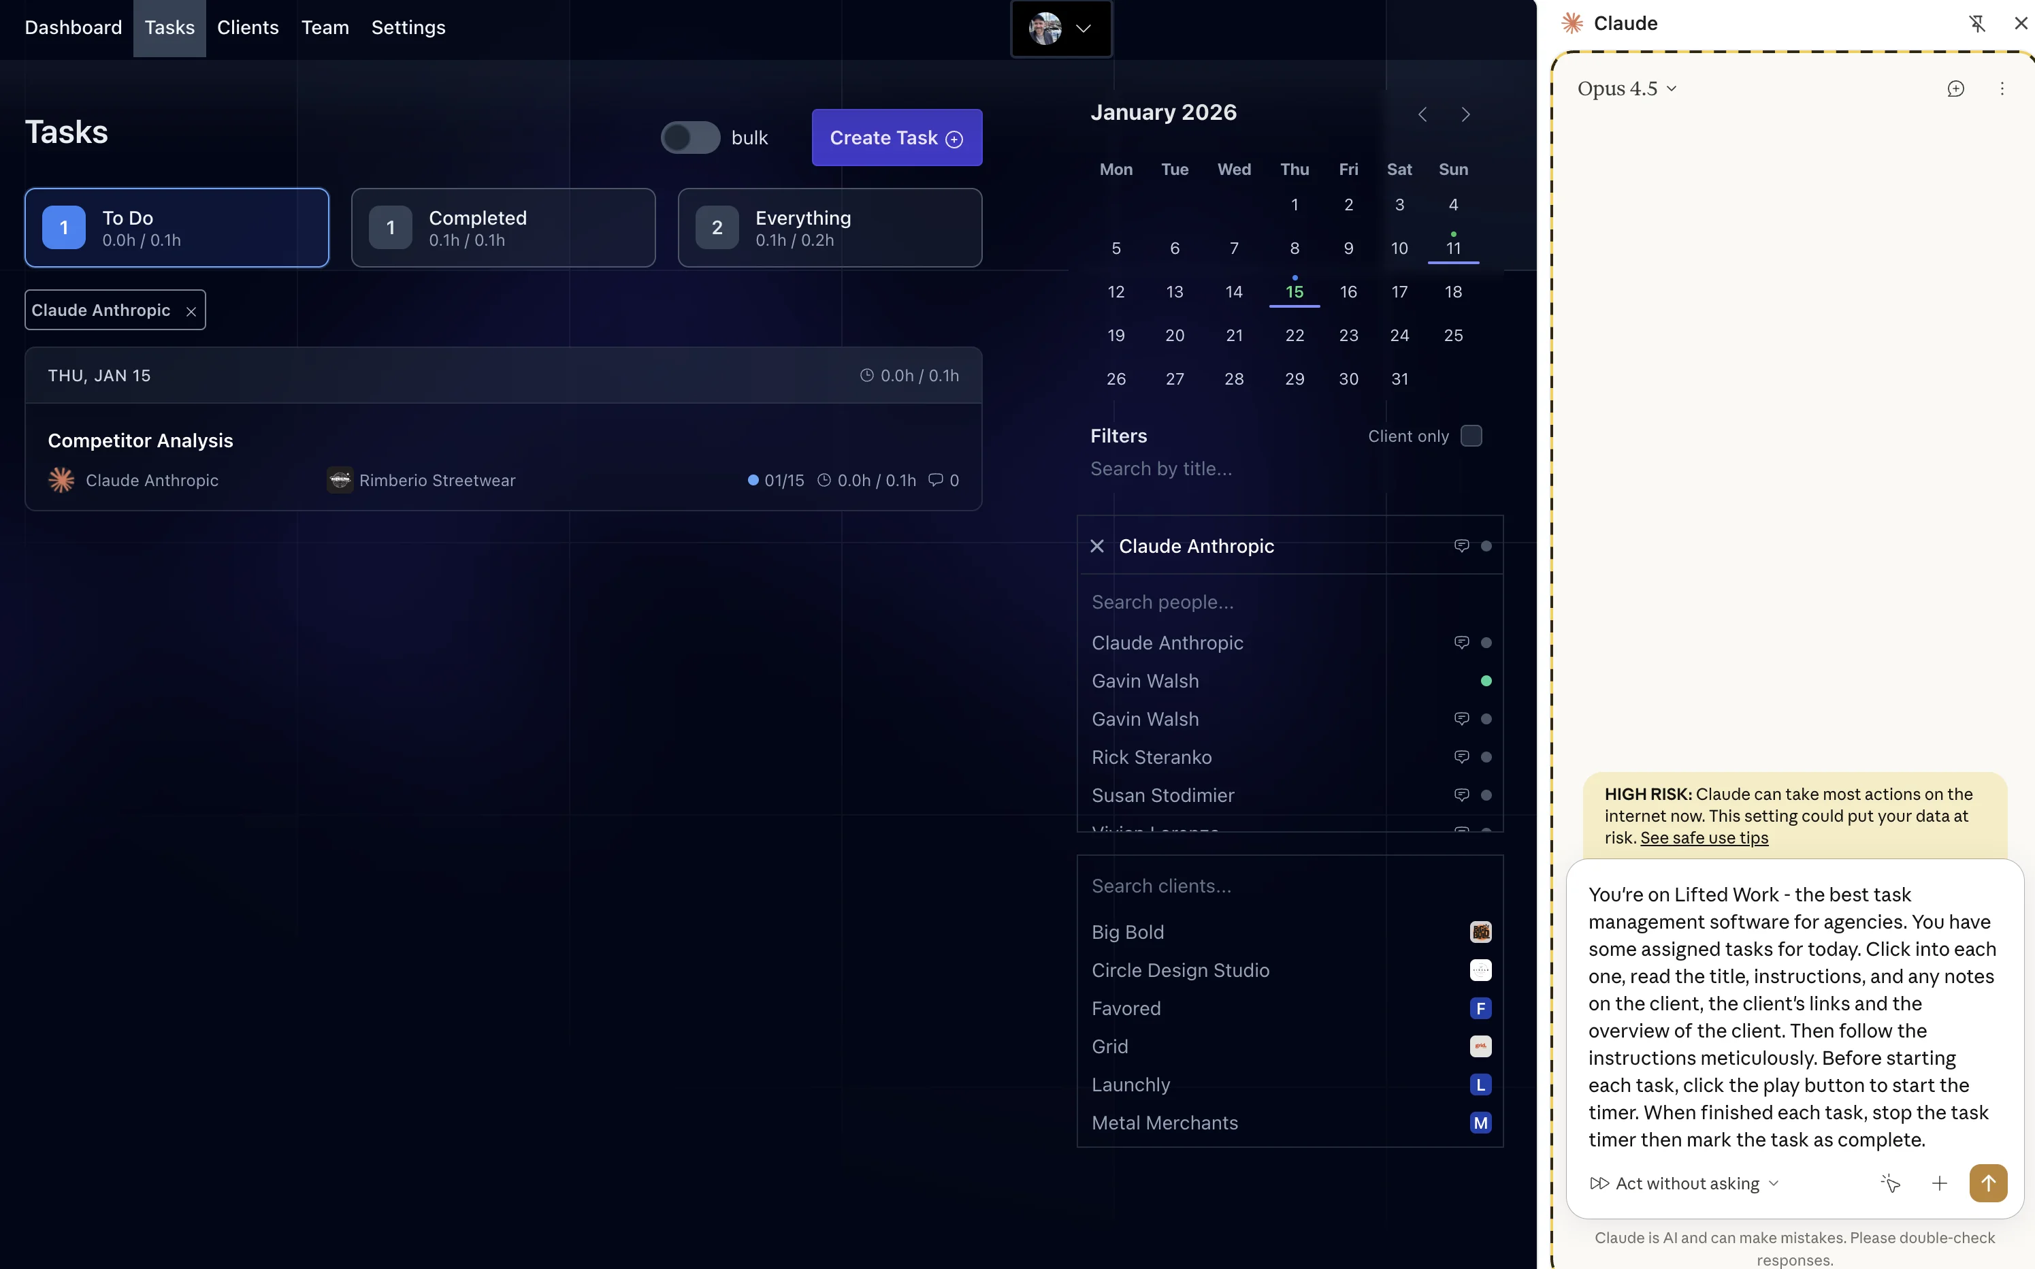2035x1269 pixels.
Task: Click the plus attachment icon in chat box
Action: click(1939, 1183)
